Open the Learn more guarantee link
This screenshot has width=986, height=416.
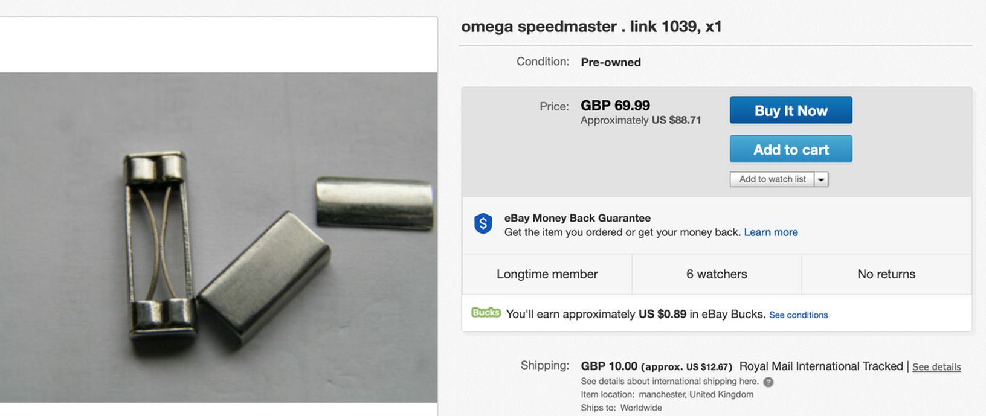coord(770,232)
